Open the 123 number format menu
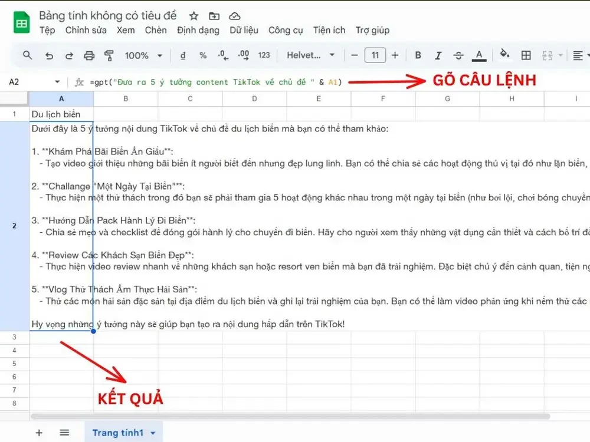Screen dimensions: 590x442 [264, 55]
